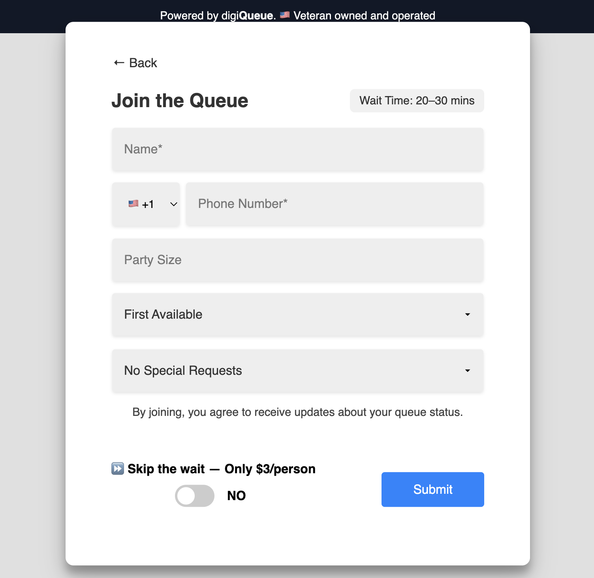
Task: Click the back arrow icon
Action: click(118, 62)
